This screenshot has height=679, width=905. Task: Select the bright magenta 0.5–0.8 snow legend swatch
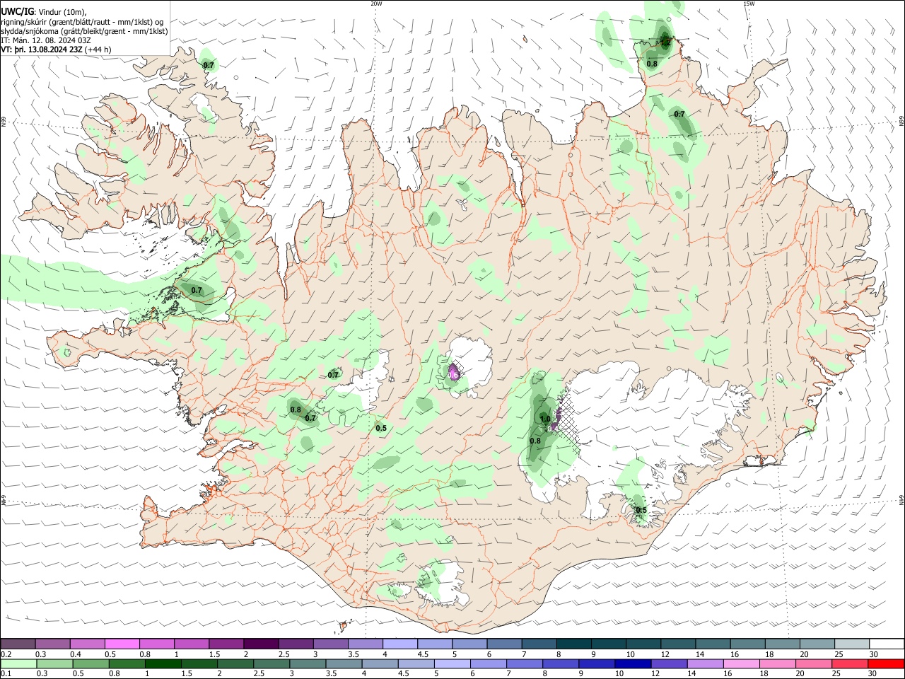point(122,644)
